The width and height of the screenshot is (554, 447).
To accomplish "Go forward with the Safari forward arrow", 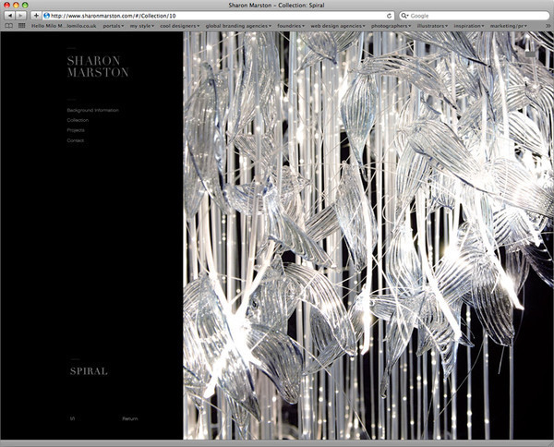I will click(21, 16).
